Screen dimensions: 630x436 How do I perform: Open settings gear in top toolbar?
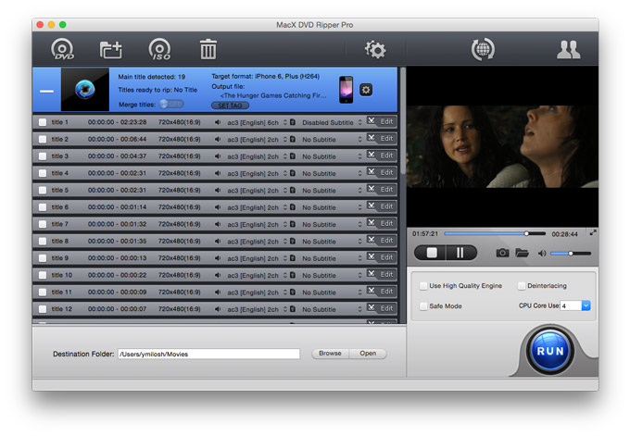pyautogui.click(x=375, y=50)
